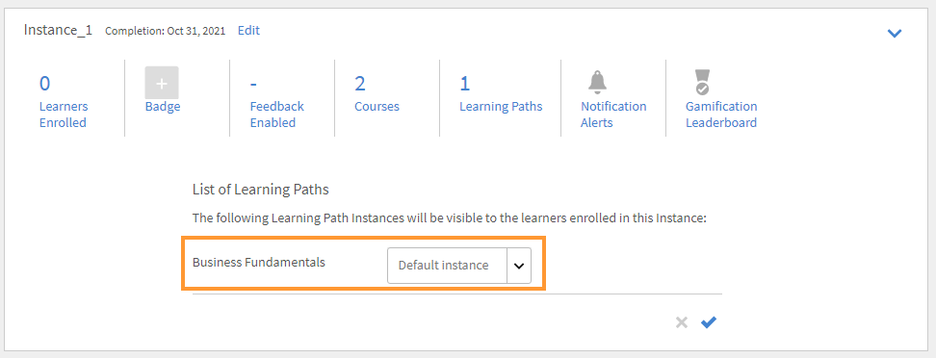Image resolution: width=936 pixels, height=358 pixels.
Task: Open the Courses label link
Action: [377, 107]
